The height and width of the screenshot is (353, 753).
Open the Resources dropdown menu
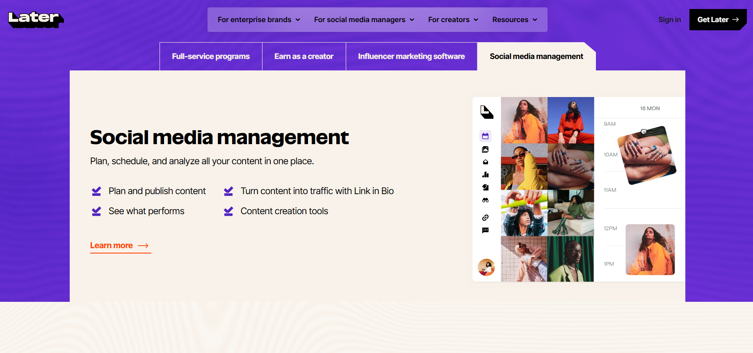click(x=514, y=20)
